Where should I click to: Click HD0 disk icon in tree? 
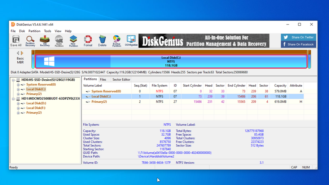point(18,80)
